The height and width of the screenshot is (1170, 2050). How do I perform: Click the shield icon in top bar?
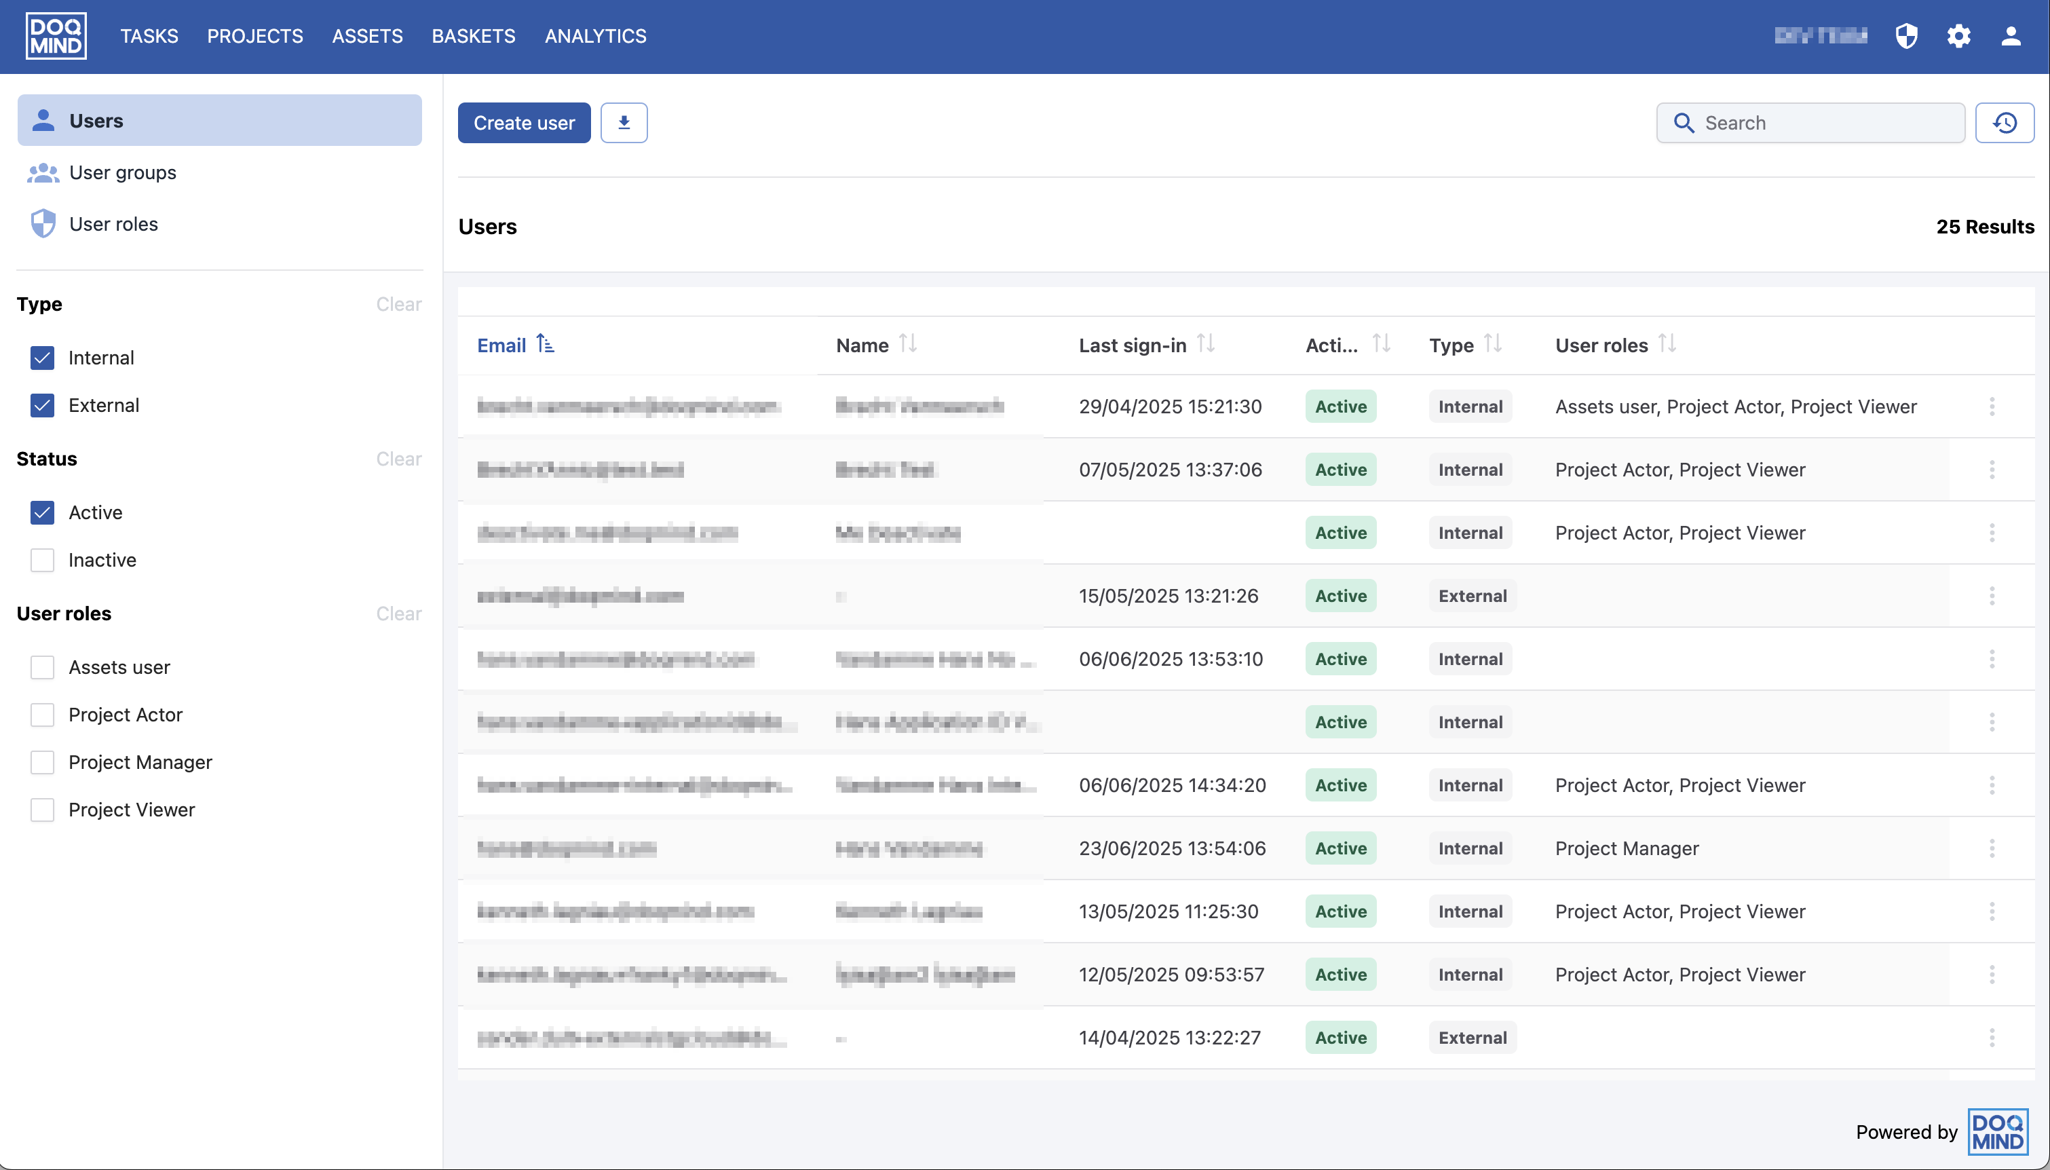point(1906,36)
